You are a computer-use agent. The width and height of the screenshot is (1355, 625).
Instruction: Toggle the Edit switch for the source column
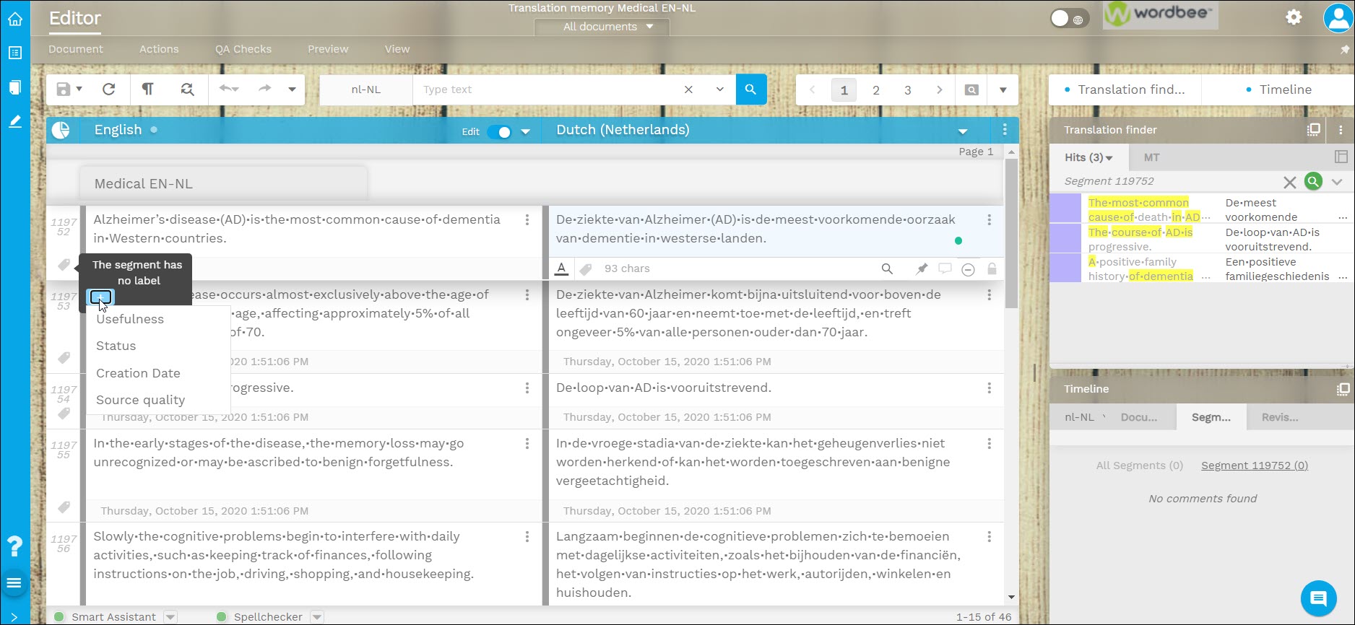click(x=498, y=132)
